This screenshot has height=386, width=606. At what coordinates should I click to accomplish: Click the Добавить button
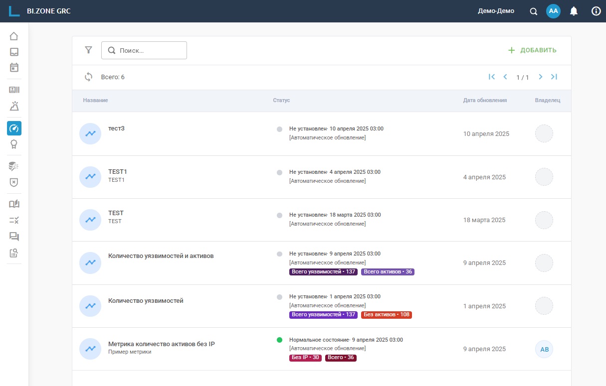click(x=532, y=50)
